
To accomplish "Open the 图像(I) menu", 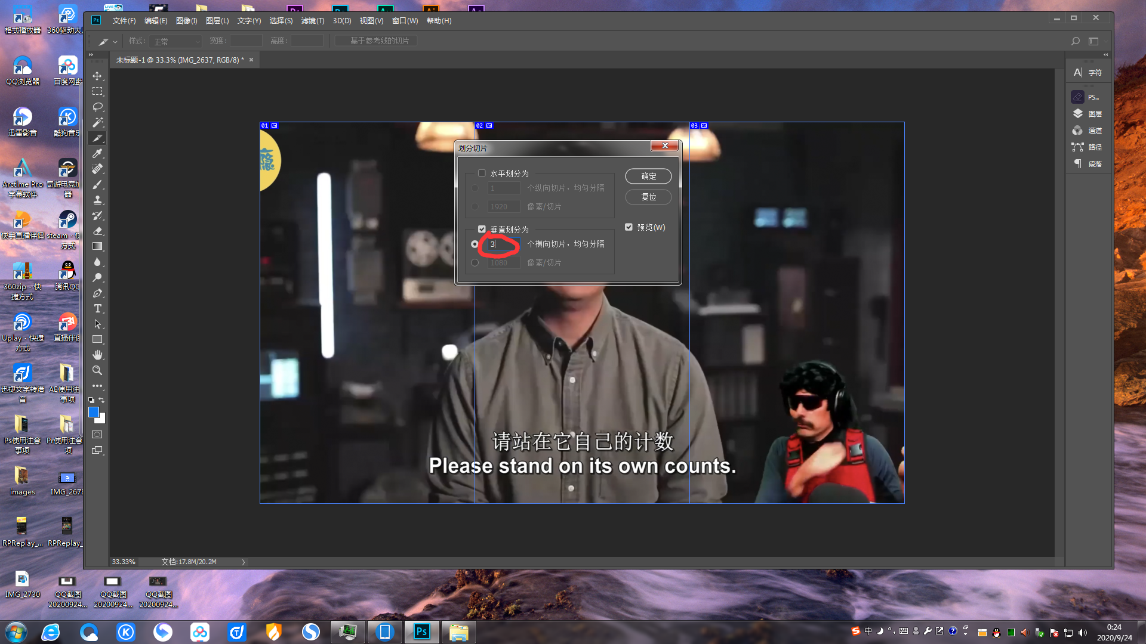I will [186, 21].
